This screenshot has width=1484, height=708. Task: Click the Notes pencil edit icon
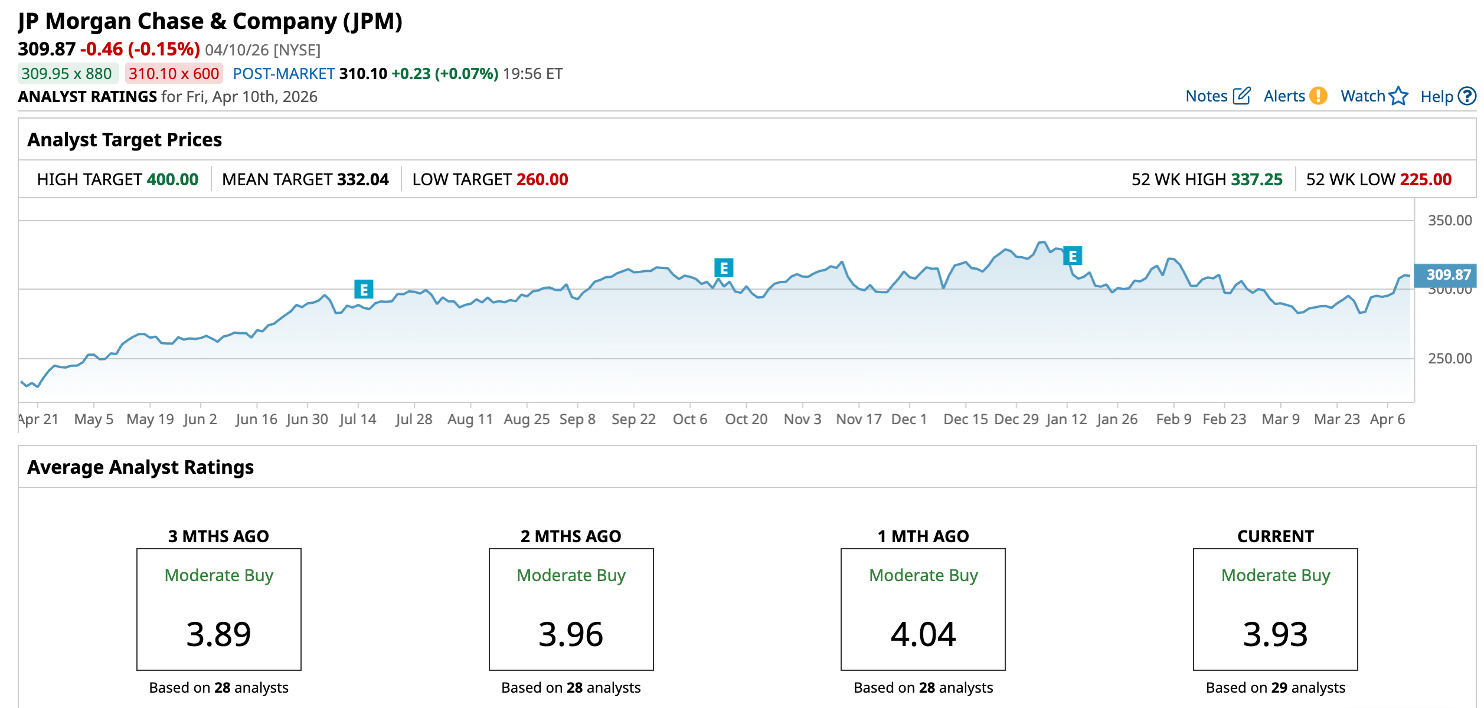(x=1241, y=96)
